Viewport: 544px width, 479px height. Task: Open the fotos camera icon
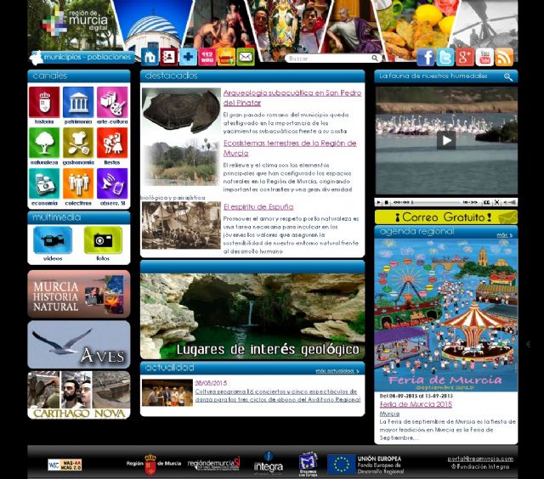click(x=103, y=241)
